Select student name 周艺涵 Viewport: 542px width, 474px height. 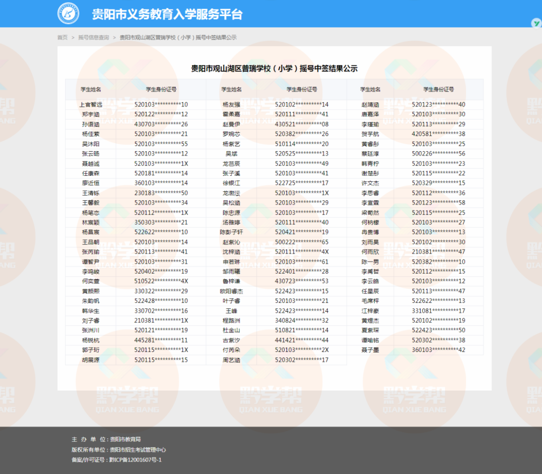pos(231,360)
